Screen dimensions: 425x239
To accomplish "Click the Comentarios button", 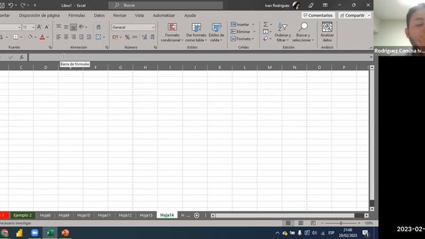I will pyautogui.click(x=318, y=15).
